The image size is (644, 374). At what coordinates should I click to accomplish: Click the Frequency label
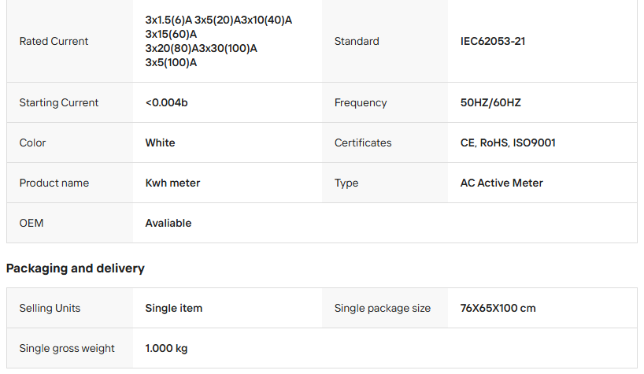pos(361,102)
